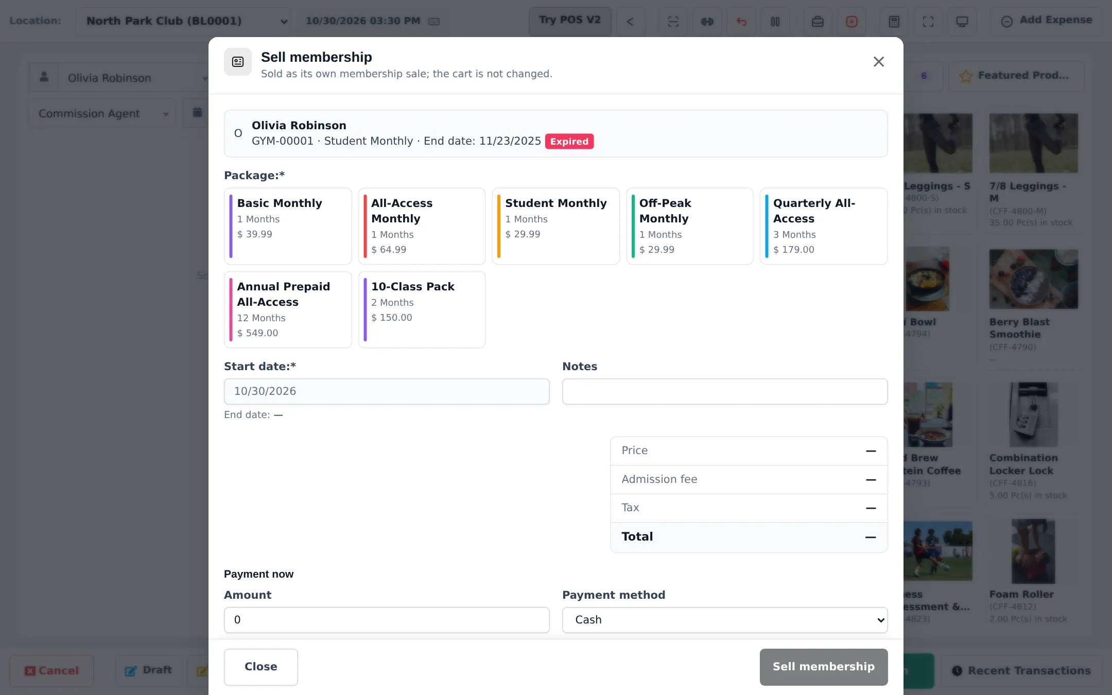The height and width of the screenshot is (695, 1112).
Task: Click the Sell membership submit button
Action: tap(824, 667)
